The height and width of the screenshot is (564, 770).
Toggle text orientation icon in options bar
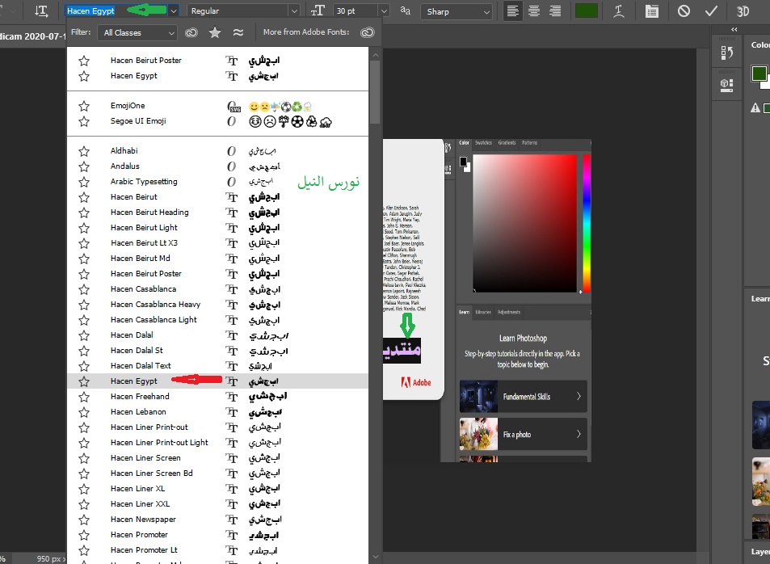click(x=42, y=11)
